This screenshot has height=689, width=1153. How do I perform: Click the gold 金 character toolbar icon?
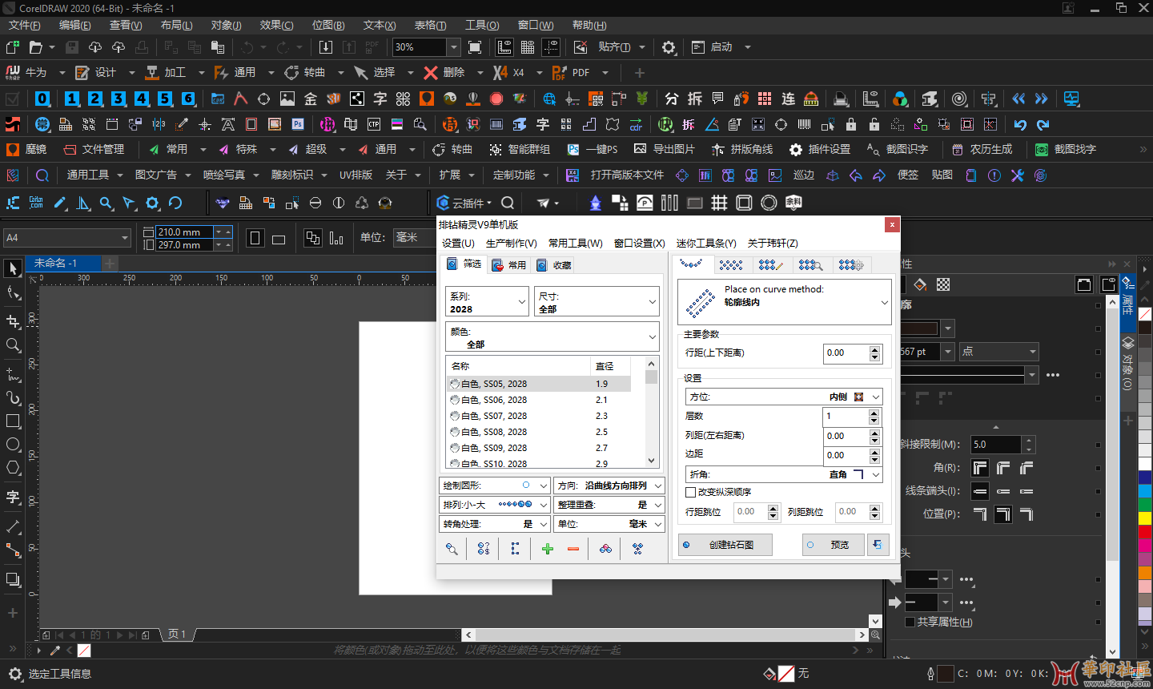[311, 99]
